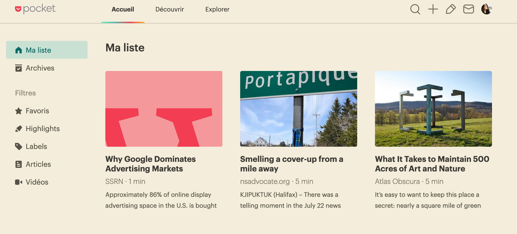Filter by the Highlights label
517x234 pixels.
pyautogui.click(x=43, y=129)
